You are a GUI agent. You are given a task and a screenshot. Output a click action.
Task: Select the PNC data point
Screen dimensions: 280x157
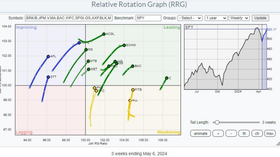coord(94,88)
